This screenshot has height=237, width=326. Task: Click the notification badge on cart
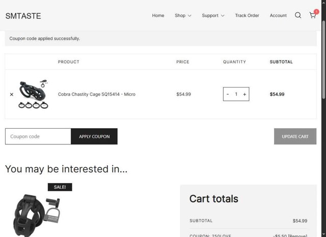point(316,12)
